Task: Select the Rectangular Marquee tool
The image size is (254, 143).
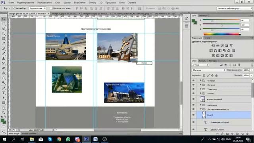Action: (x=4, y=24)
